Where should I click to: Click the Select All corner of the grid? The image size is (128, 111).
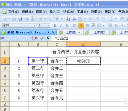(5, 44)
